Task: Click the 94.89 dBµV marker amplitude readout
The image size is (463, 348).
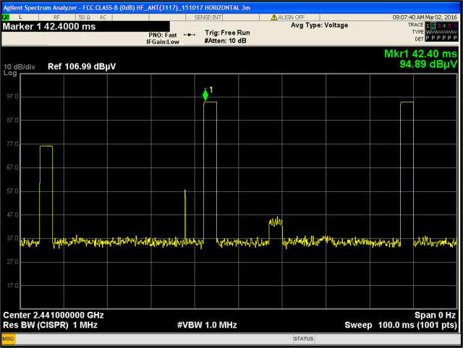Action: click(428, 64)
